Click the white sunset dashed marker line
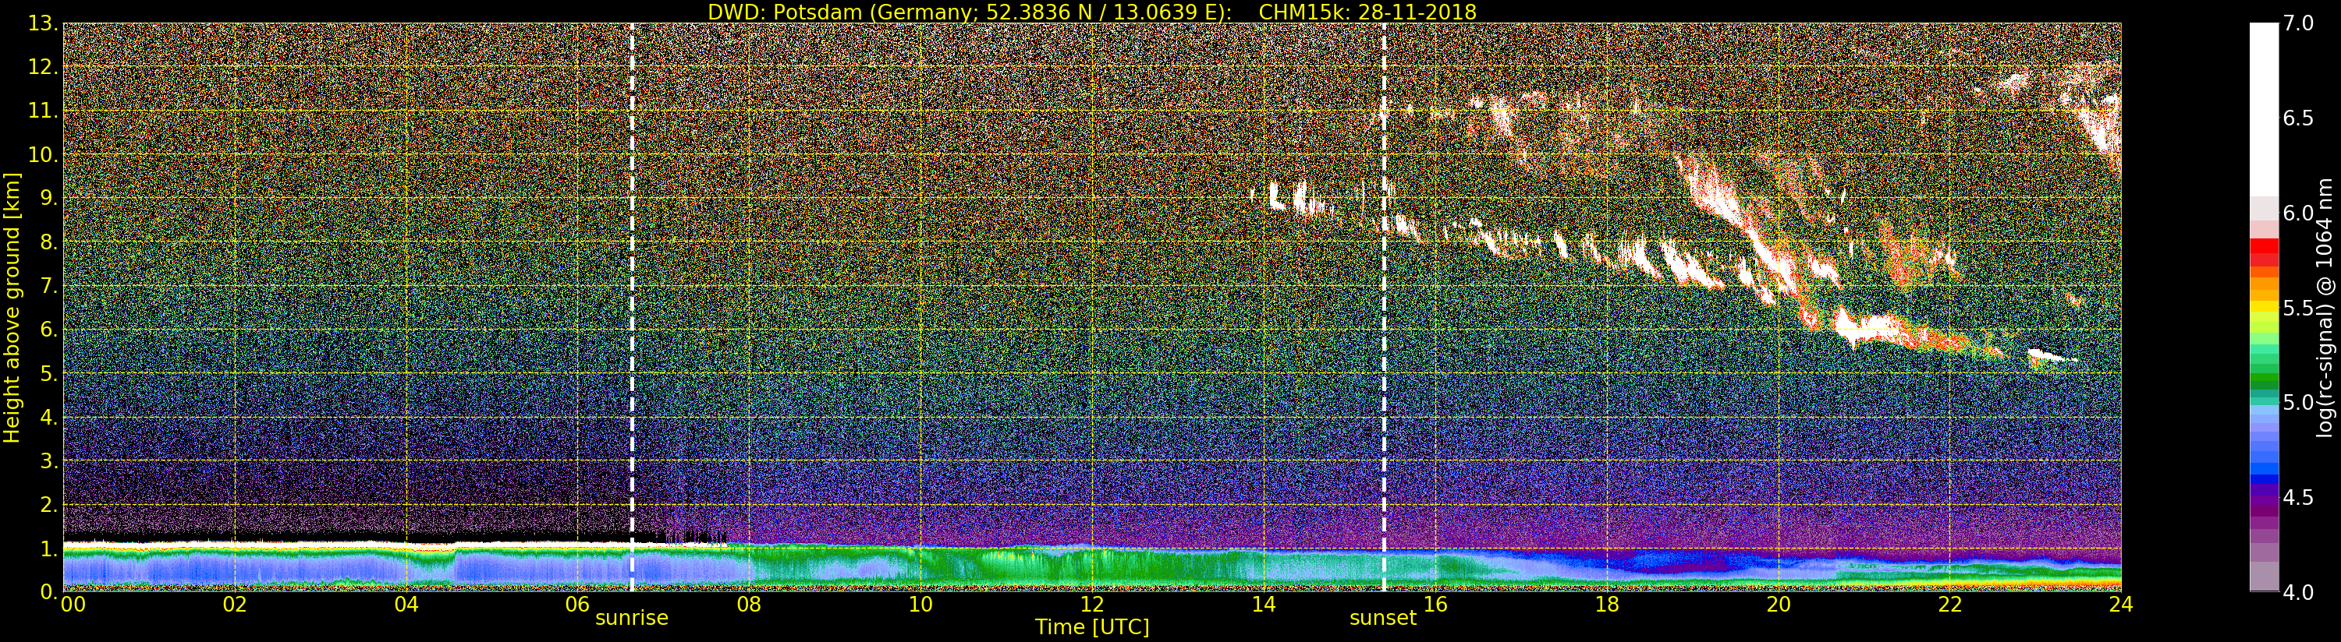This screenshot has width=2341, height=642. coord(1384,307)
